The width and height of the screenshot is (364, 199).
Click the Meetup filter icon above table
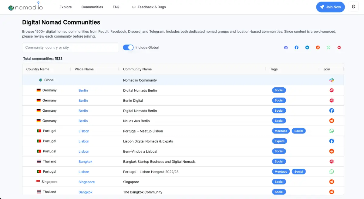[339, 48]
